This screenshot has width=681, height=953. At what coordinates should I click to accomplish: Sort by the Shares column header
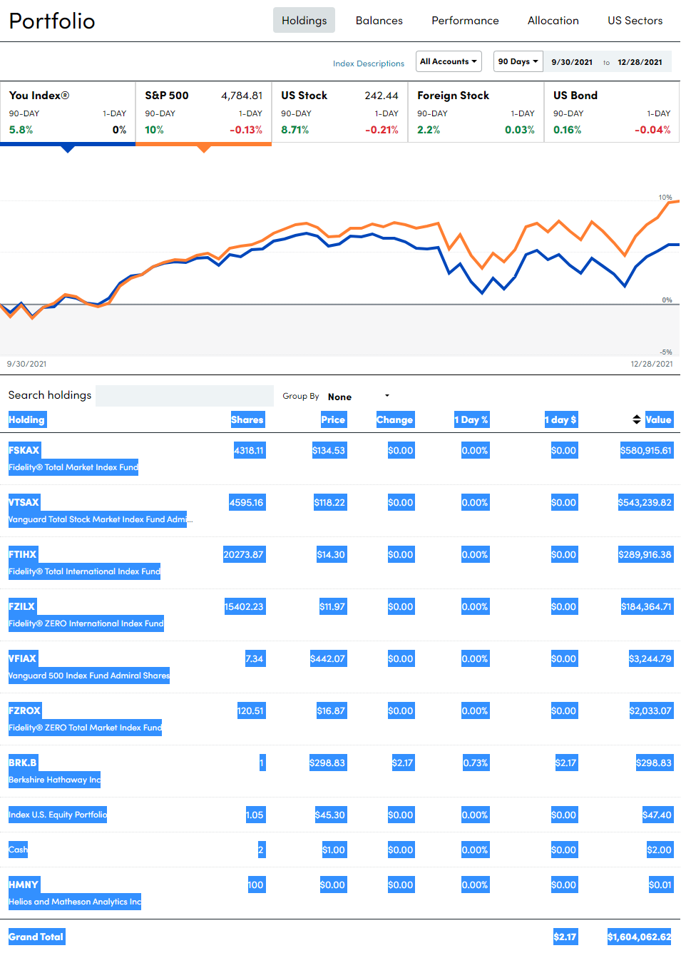point(247,420)
